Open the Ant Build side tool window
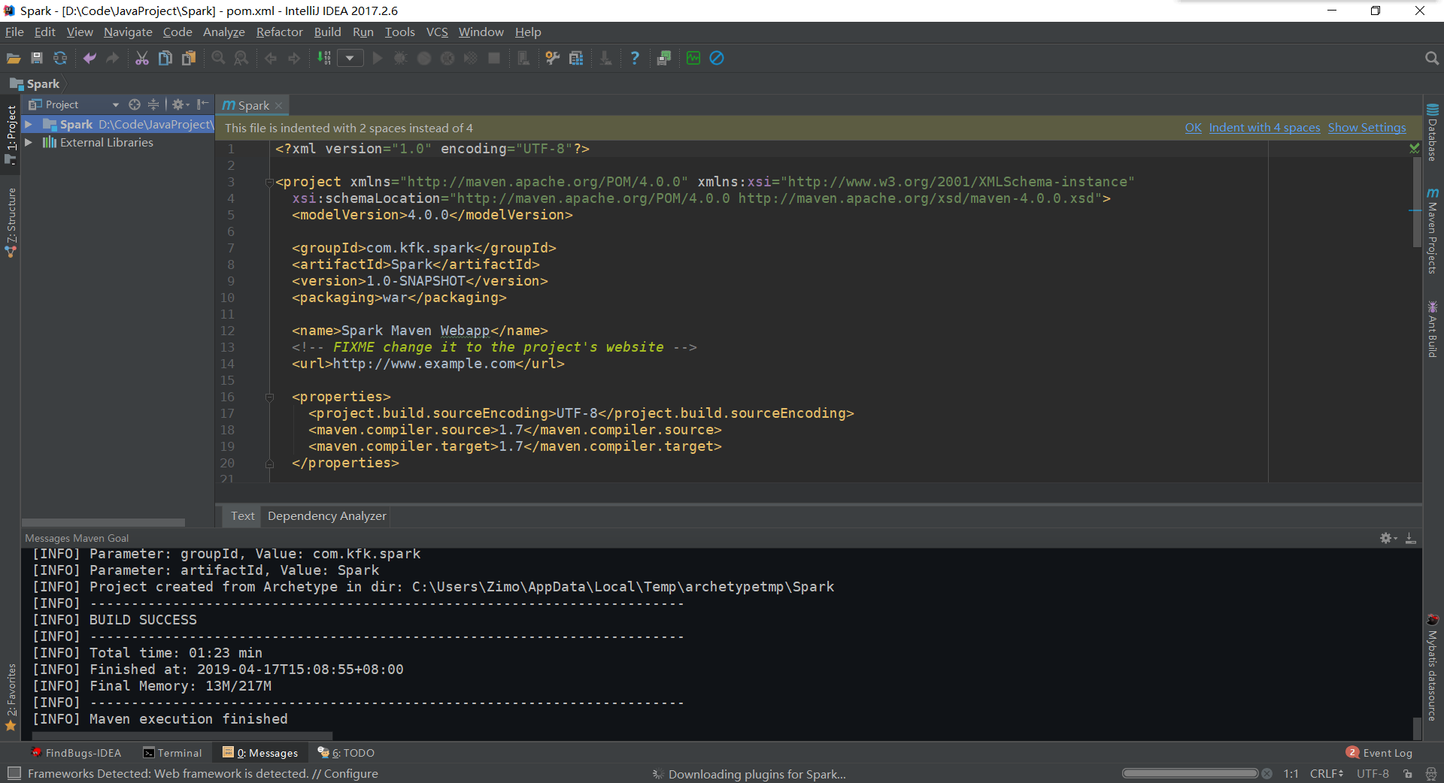Screen dimensions: 1444x783 (x=1433, y=329)
